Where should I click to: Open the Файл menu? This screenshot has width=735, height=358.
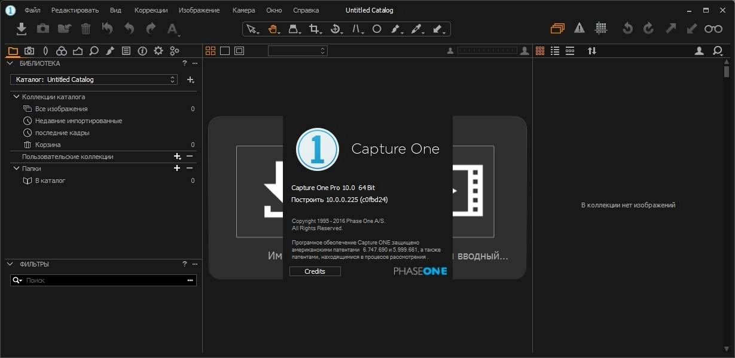[x=32, y=10]
